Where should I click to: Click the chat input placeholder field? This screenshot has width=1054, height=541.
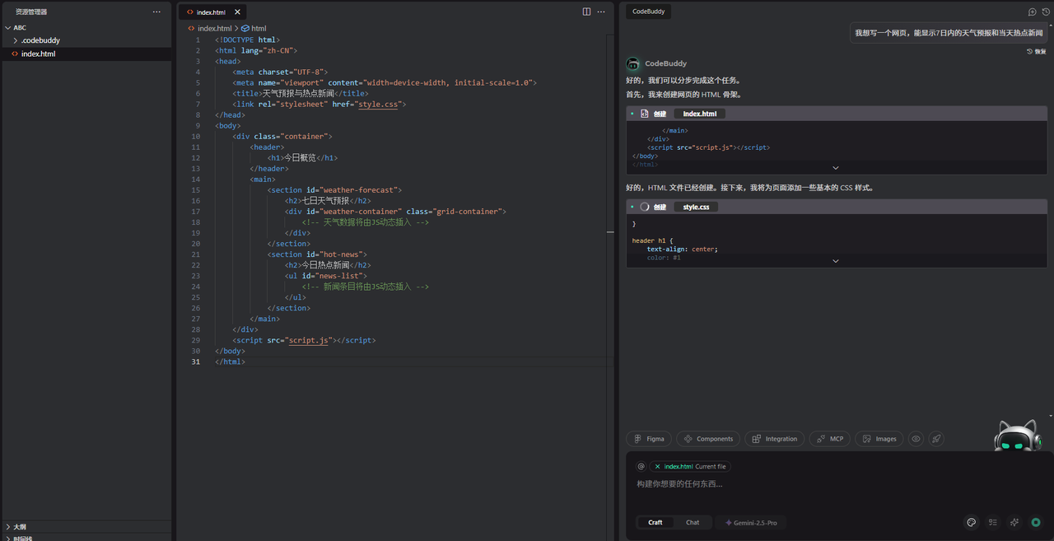tap(679, 484)
